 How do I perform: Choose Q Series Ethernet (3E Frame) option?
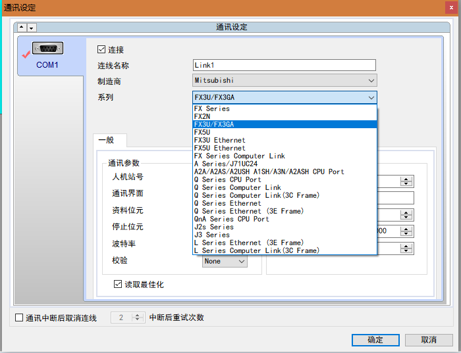(x=248, y=211)
